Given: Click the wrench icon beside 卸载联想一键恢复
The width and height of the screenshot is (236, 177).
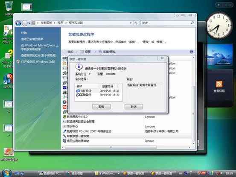Looking at the screenshot, I should pos(64,136).
